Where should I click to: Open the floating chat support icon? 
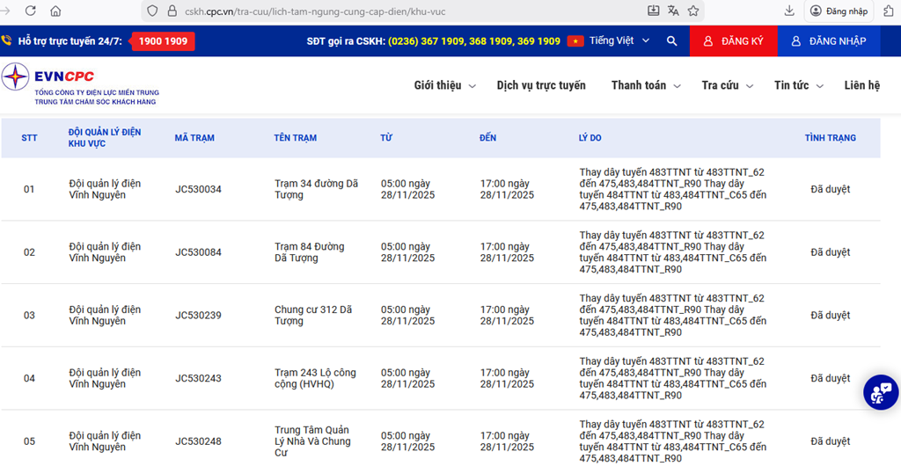[880, 392]
